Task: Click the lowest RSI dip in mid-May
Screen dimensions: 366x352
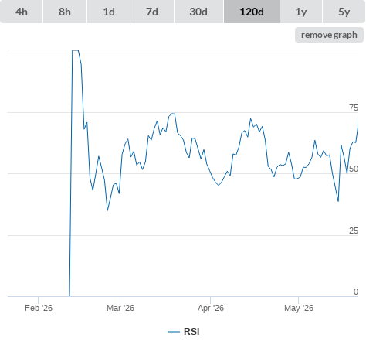Action: coord(338,201)
